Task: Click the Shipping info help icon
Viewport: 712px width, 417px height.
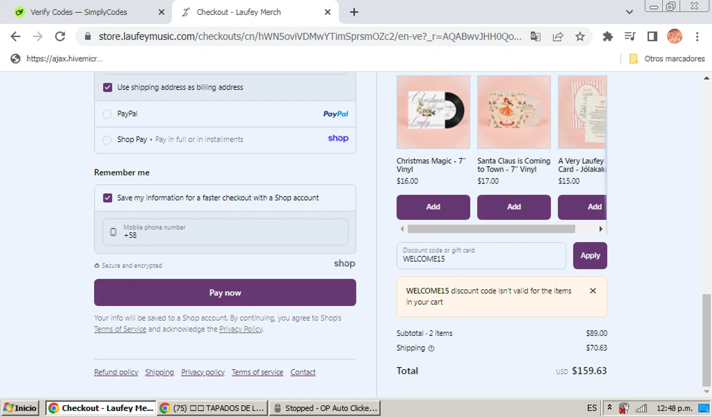Action: (x=431, y=348)
